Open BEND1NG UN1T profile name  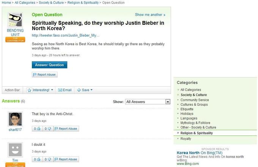coord(15,32)
